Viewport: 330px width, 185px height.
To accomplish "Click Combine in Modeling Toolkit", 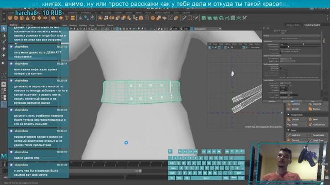I will tap(295, 104).
